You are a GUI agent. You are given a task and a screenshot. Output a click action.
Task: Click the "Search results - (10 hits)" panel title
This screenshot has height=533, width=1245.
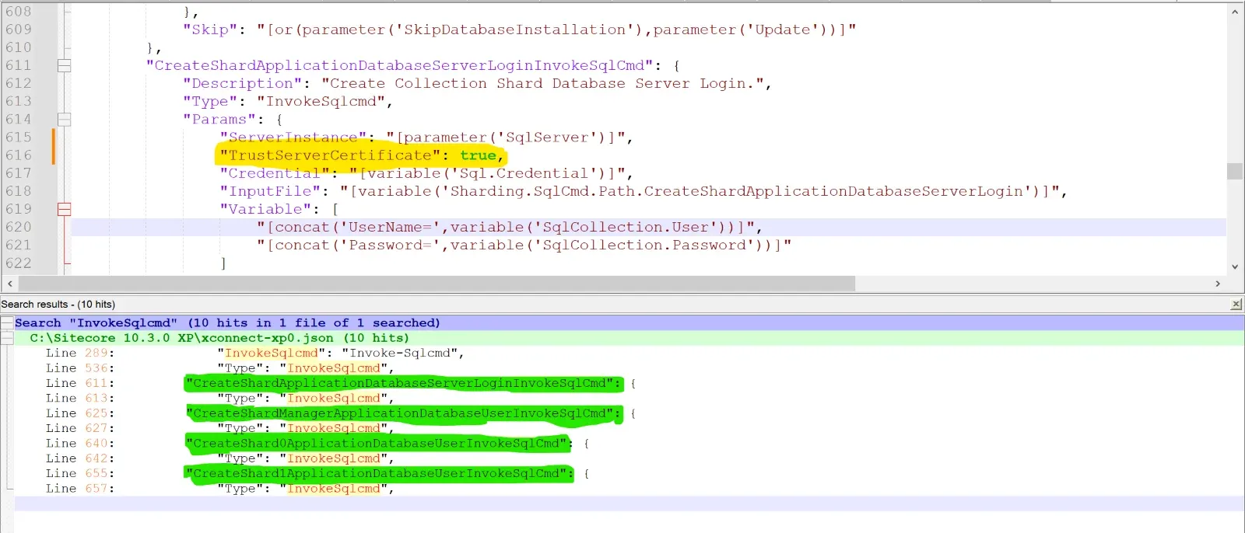[x=58, y=305]
